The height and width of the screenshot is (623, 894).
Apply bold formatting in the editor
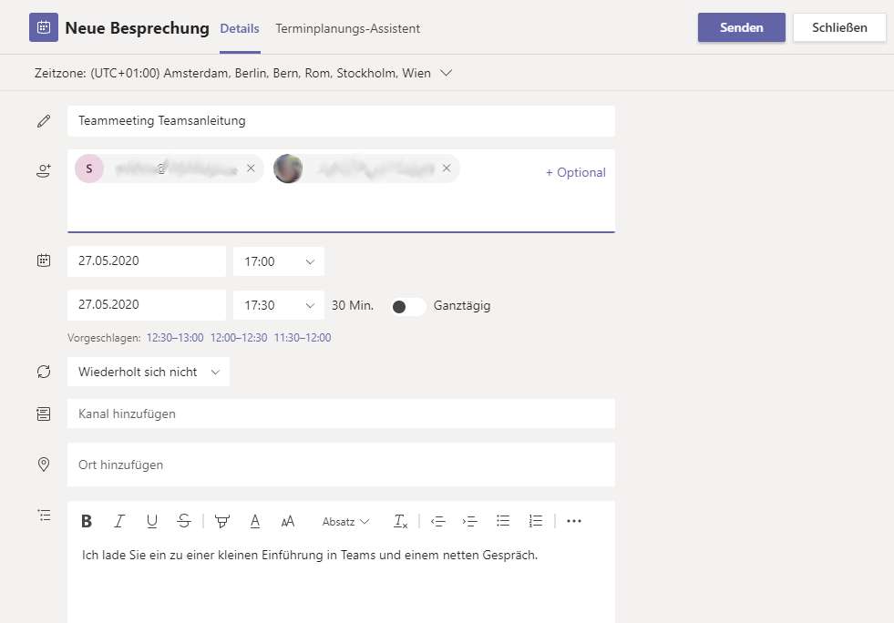coord(87,521)
